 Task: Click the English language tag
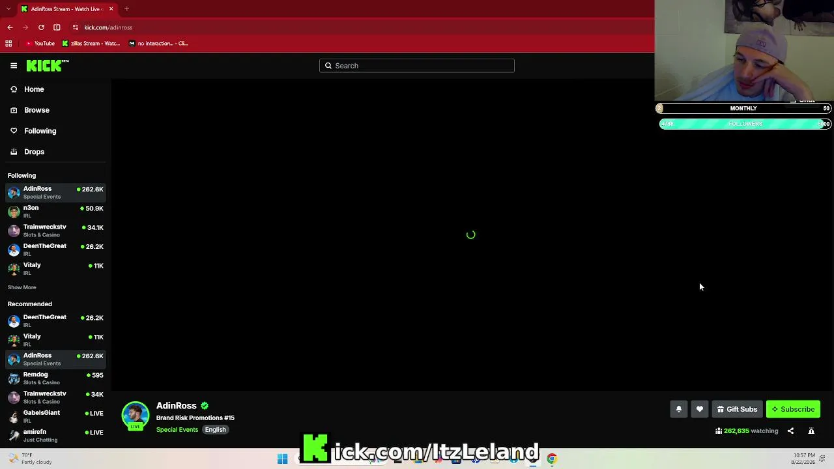(x=215, y=430)
